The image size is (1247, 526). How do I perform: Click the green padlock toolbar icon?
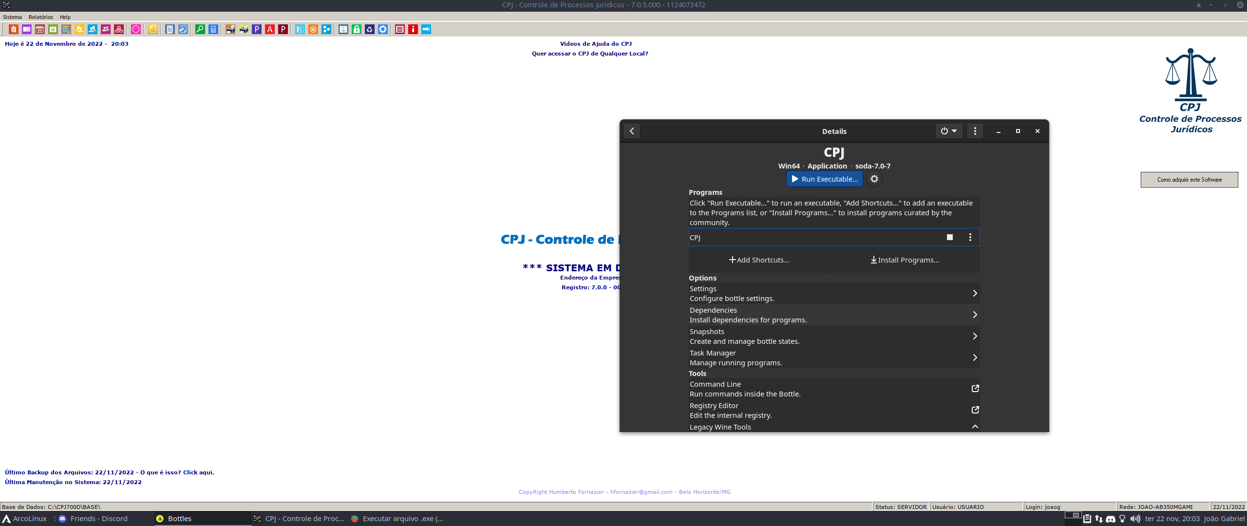(357, 29)
